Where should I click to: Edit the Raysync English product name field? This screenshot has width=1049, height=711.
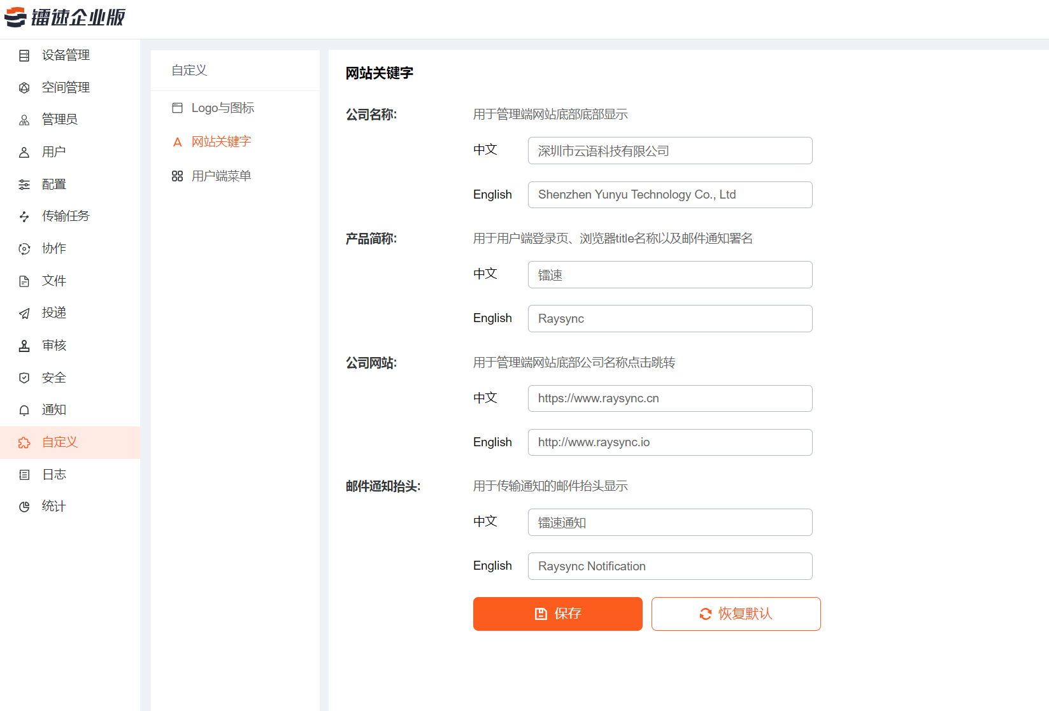pyautogui.click(x=670, y=318)
